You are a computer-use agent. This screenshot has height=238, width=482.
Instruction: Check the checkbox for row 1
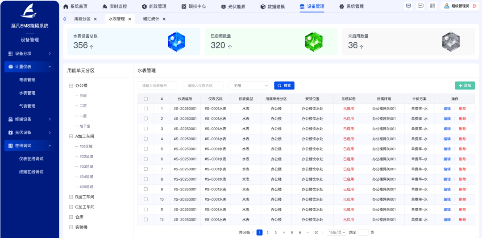click(x=145, y=109)
